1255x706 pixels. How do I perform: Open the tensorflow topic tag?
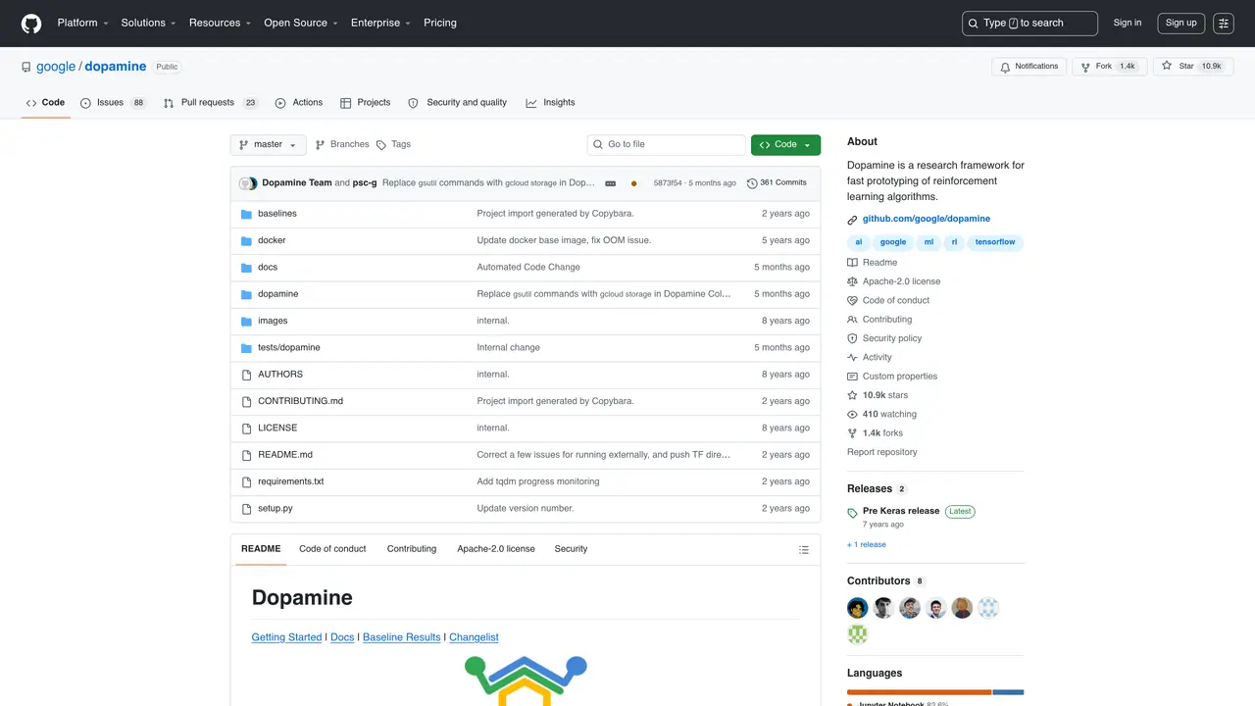tap(995, 242)
